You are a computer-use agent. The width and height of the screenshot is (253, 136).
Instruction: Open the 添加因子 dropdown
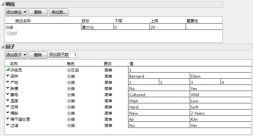pos(16,55)
